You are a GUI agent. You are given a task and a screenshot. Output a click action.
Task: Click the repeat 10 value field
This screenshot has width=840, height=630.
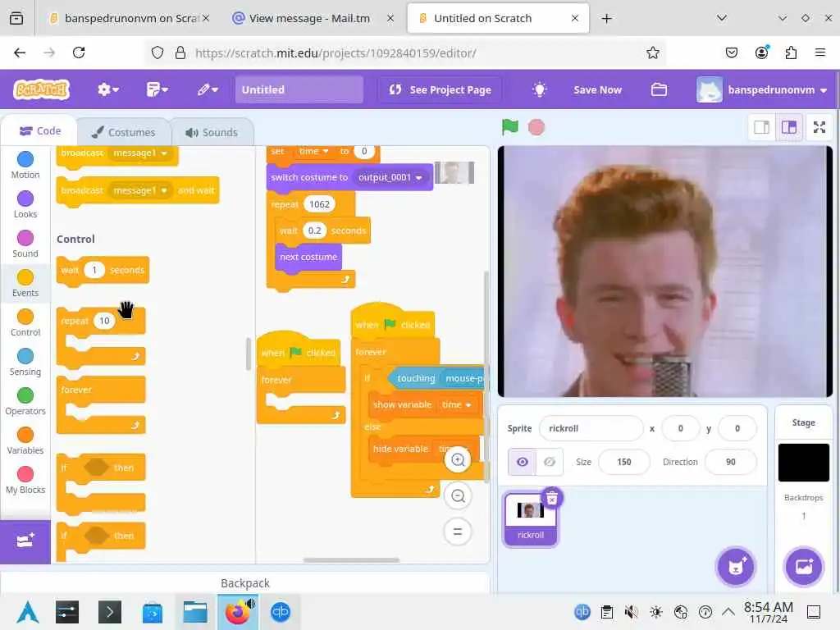(x=104, y=321)
